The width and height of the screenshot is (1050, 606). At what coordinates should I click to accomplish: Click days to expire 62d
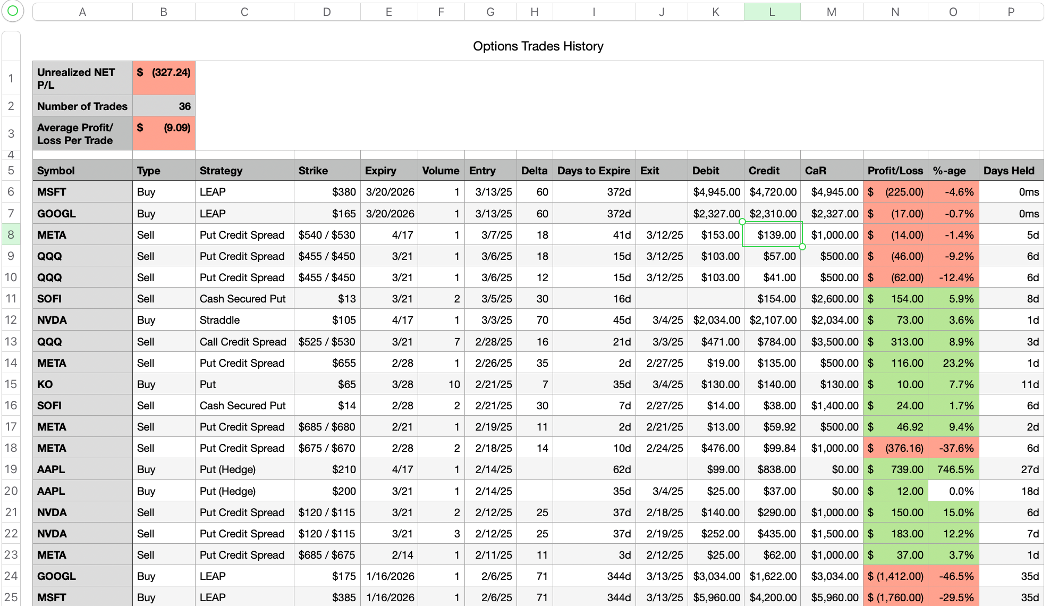[x=594, y=469]
